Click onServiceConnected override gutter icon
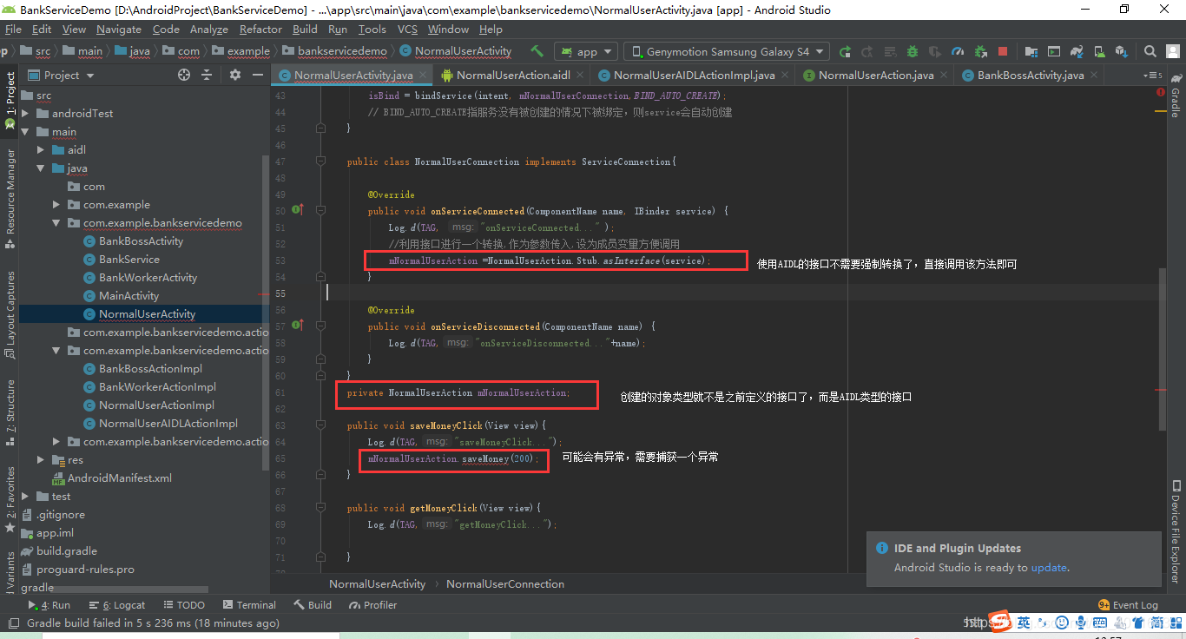 point(298,211)
